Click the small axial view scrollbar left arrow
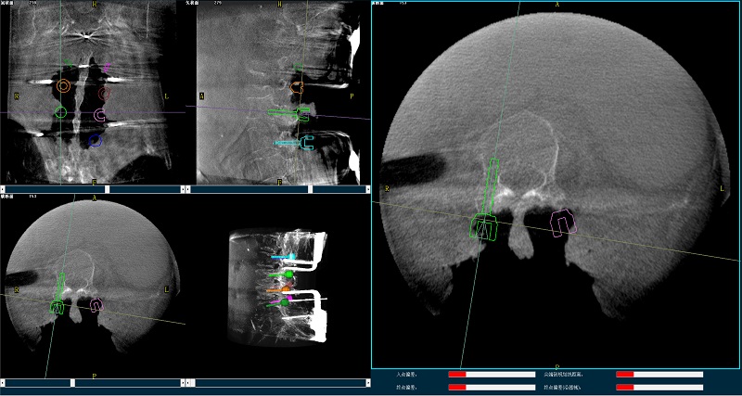Viewport: 742px width, 396px height. (x=4, y=382)
